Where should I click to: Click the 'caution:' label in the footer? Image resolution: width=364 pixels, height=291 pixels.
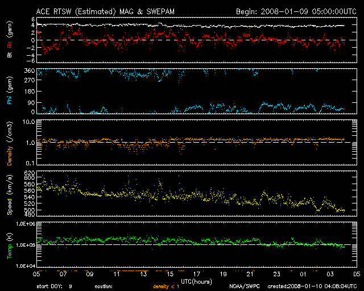click(x=110, y=285)
